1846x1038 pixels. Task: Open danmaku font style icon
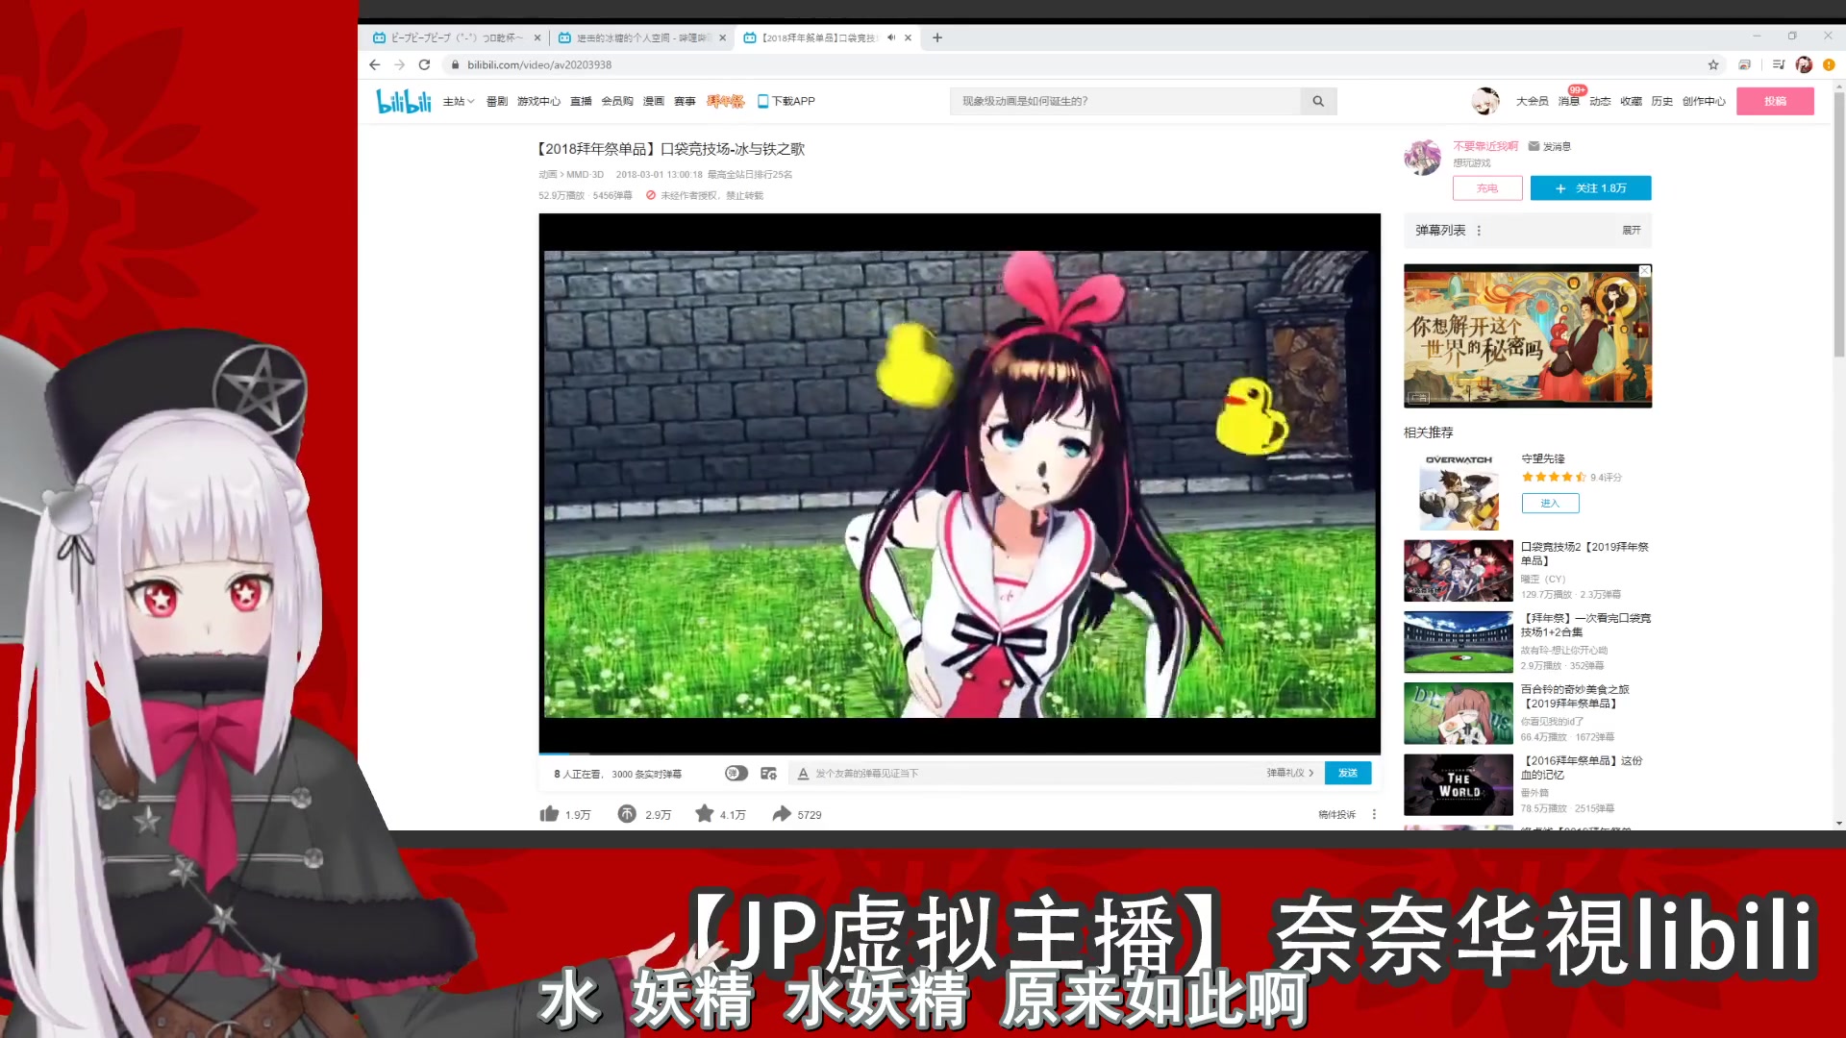[x=803, y=773]
